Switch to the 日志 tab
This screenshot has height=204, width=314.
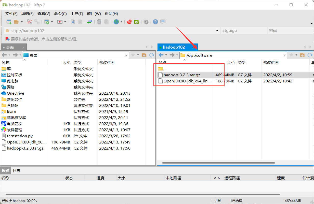pyautogui.click(x=16, y=170)
